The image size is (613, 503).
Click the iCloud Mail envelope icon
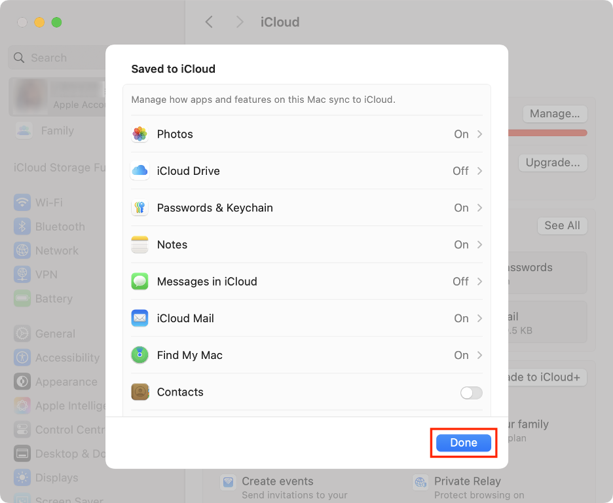tap(139, 318)
